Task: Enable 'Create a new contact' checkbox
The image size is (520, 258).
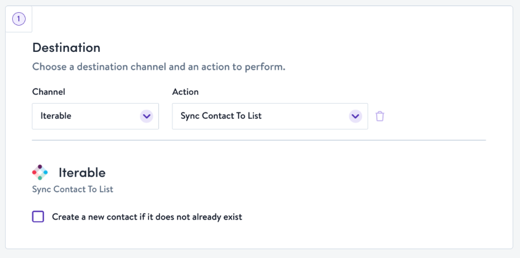Action: pos(38,217)
